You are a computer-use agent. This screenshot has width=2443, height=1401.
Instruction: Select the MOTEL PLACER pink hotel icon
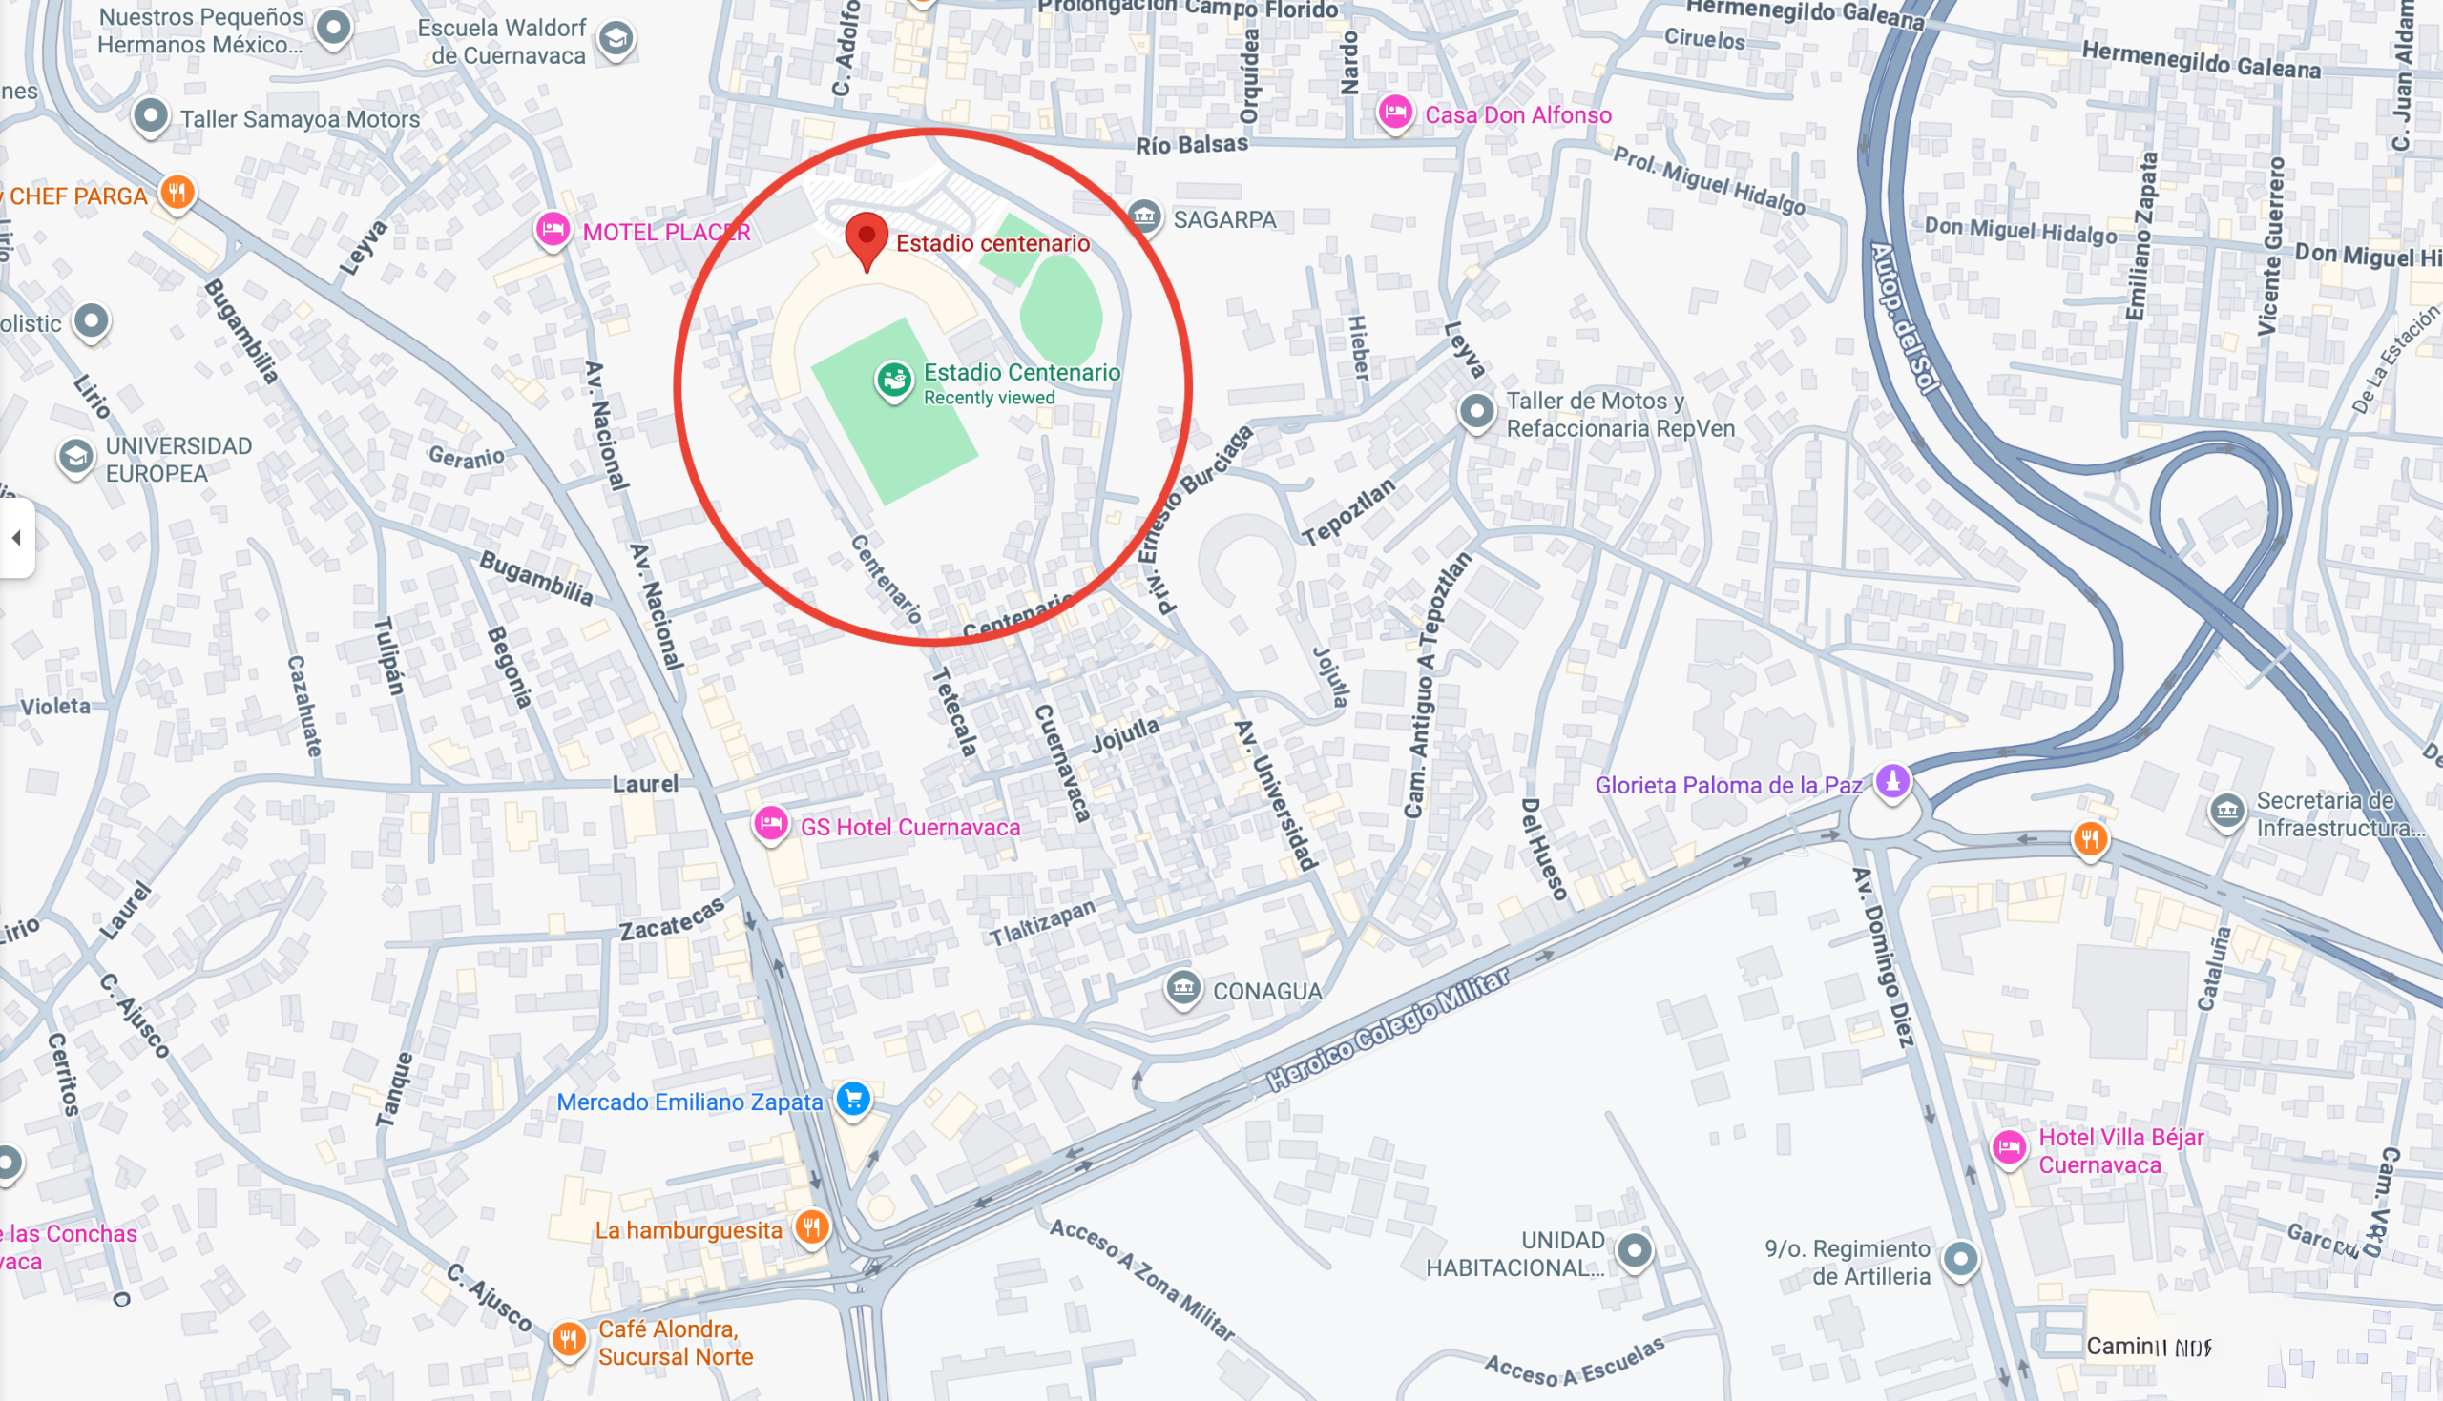coord(553,231)
